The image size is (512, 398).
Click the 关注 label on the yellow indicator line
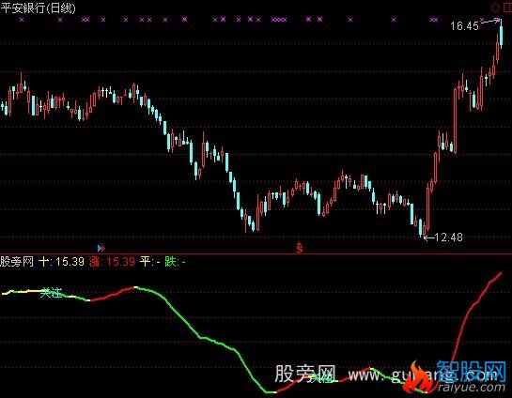(51, 293)
